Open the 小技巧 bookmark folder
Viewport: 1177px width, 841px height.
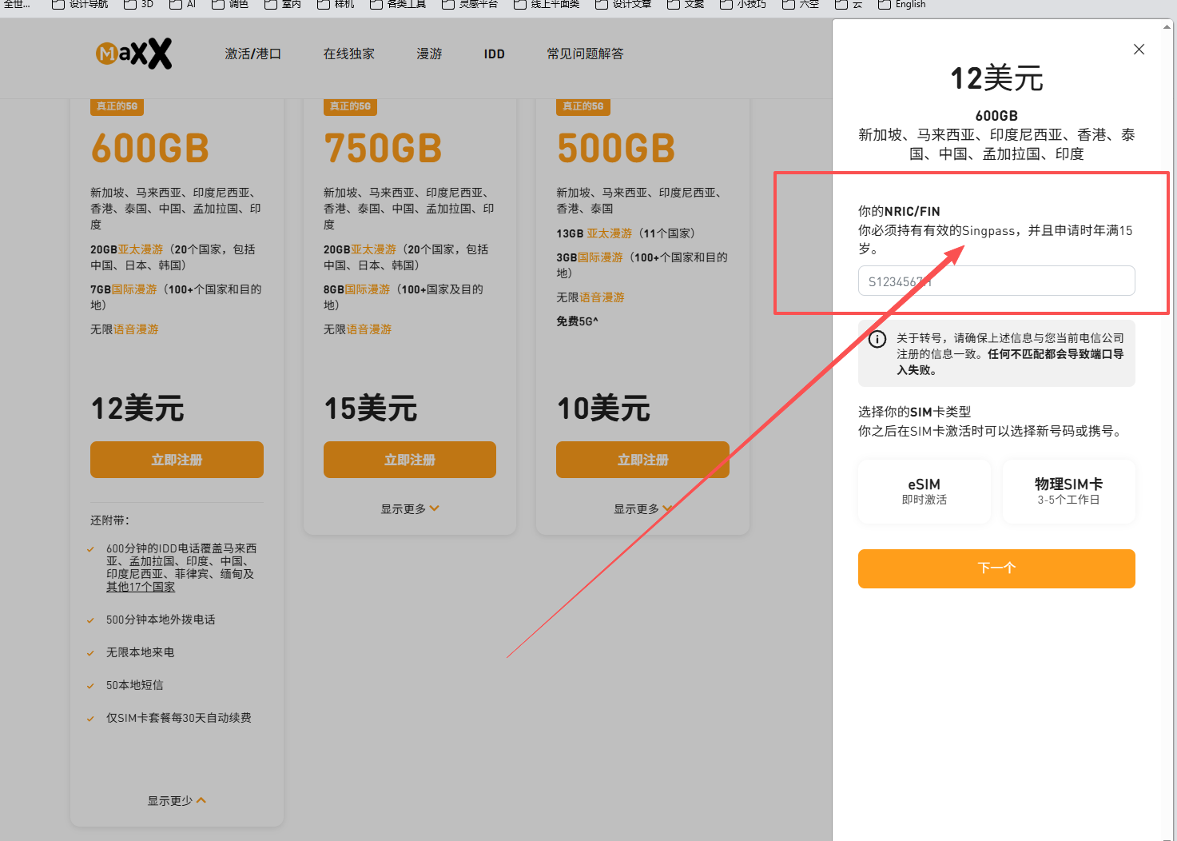click(x=743, y=4)
